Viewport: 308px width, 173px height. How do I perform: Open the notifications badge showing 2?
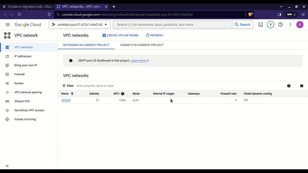(x=270, y=25)
